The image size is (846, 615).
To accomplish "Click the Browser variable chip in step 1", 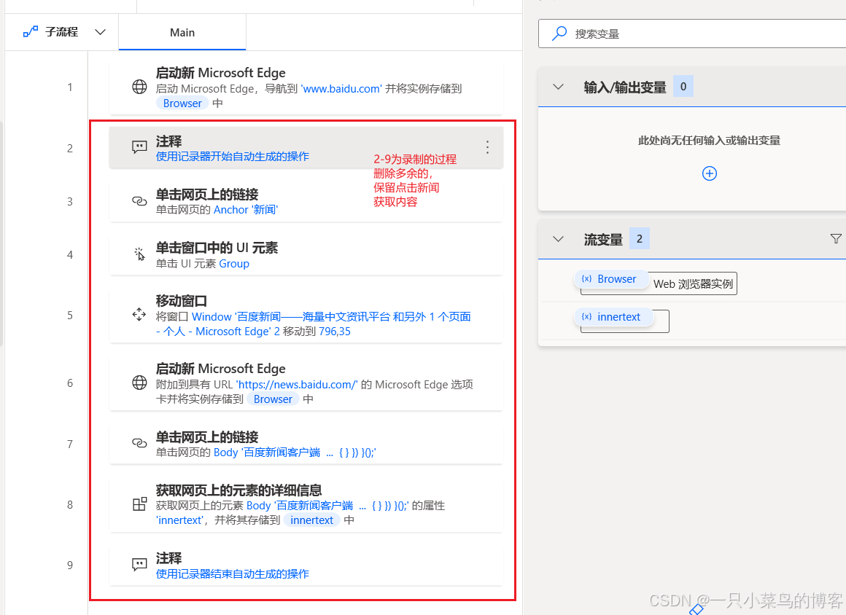I will 182,103.
